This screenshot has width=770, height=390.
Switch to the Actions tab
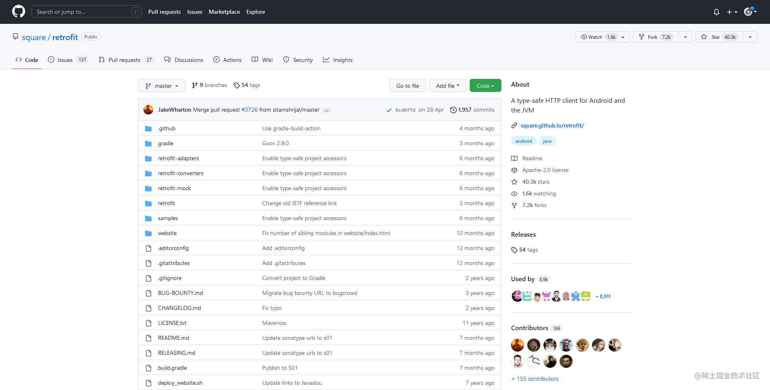coord(227,60)
